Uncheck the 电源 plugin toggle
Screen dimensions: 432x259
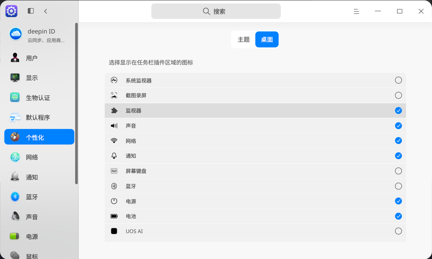[398, 201]
